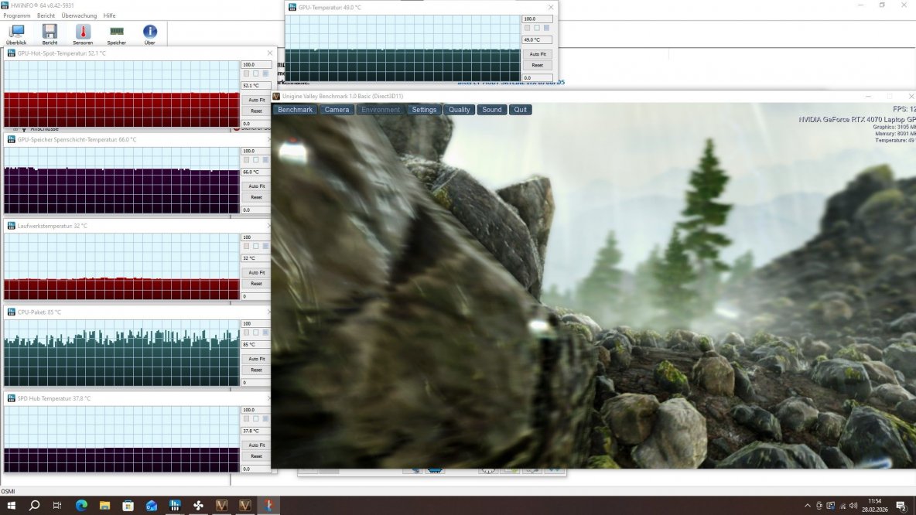Click the Bericht save report icon
This screenshot has width=916, height=515.
50,34
